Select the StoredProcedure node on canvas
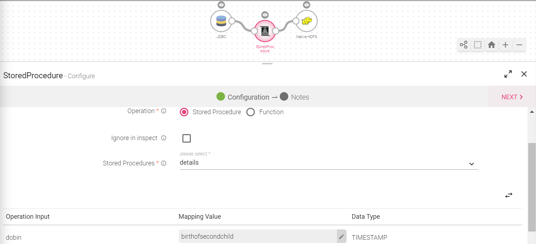This screenshot has width=536, height=244. pos(265,31)
